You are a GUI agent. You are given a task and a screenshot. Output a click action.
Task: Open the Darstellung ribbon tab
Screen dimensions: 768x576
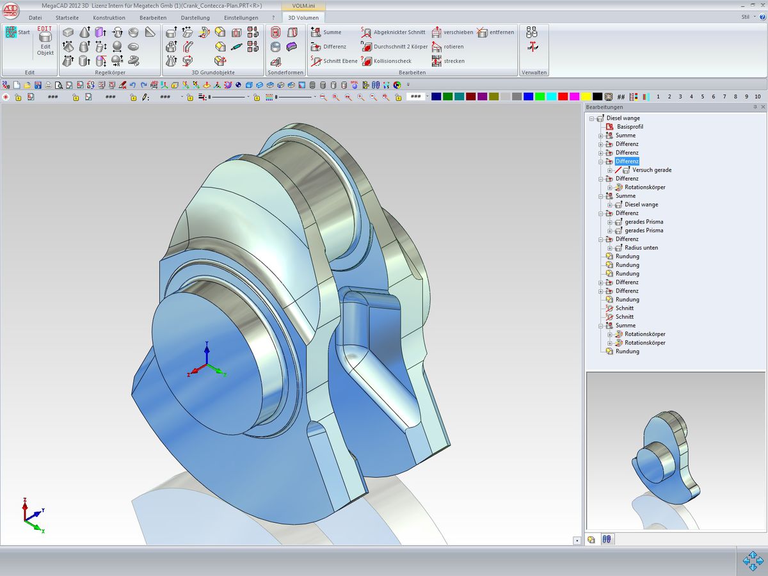pyautogui.click(x=195, y=18)
